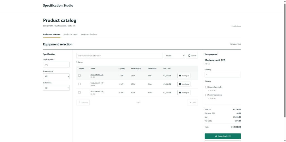Image resolution: width=286 pixels, height=142 pixels.
Task: Switch to the Workspace furniture tab
Action: click(x=89, y=34)
